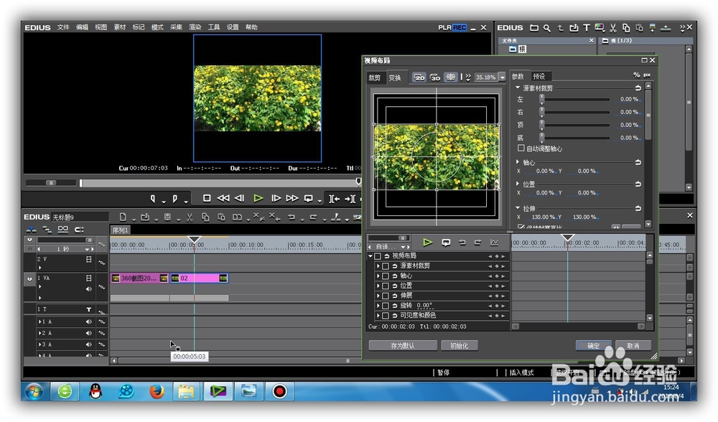Create a new sequence from timeline toolbar
The image size is (718, 422).
(123, 217)
